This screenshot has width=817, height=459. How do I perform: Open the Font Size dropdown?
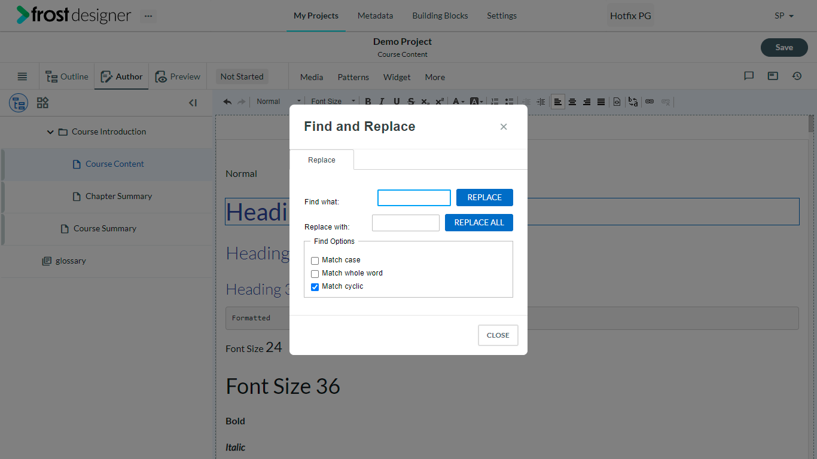tap(333, 102)
